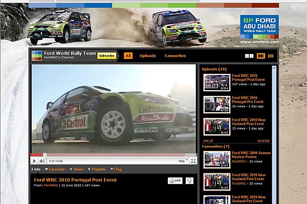Image resolution: width=307 pixels, height=204 pixels.
Task: Subscribe to Ford World Rally Team
Action: [106, 56]
